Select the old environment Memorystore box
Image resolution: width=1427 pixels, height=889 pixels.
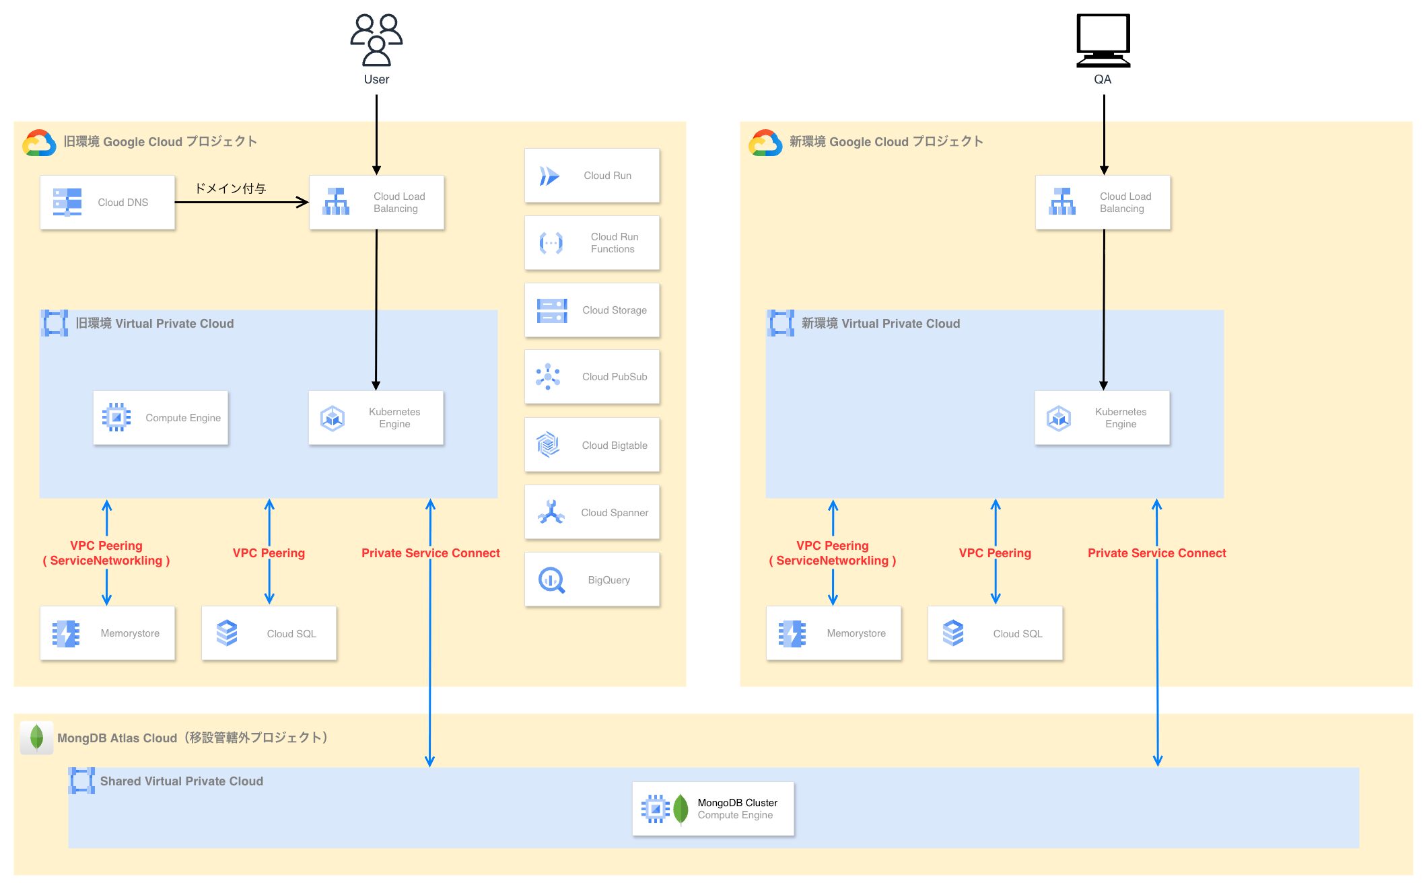108,633
